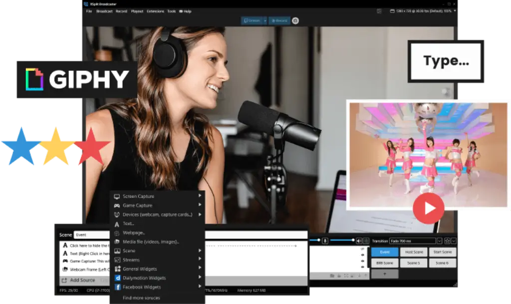Viewport: 511px width, 304px height.
Task: Click the fit-to-screen corners icon under sources
Action: tap(346, 276)
